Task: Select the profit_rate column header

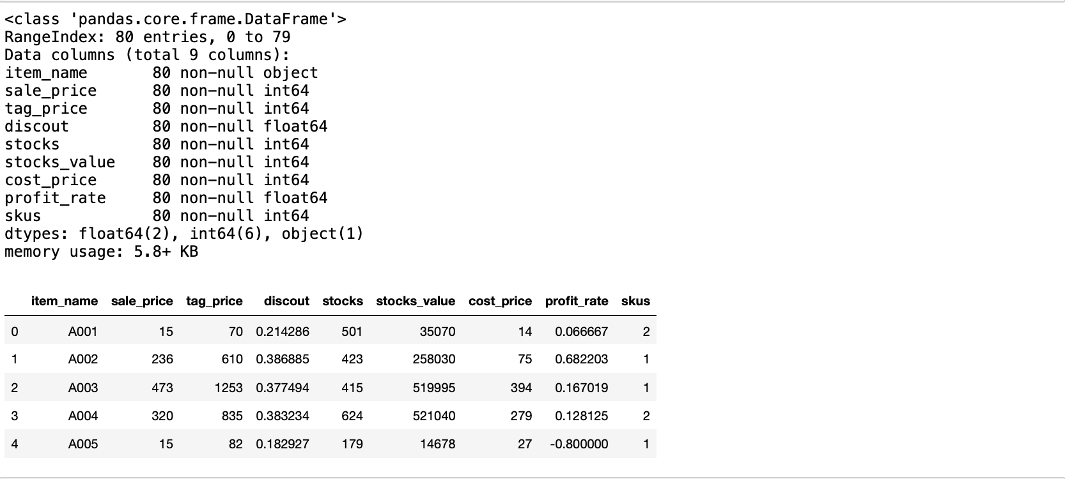Action: (x=577, y=301)
